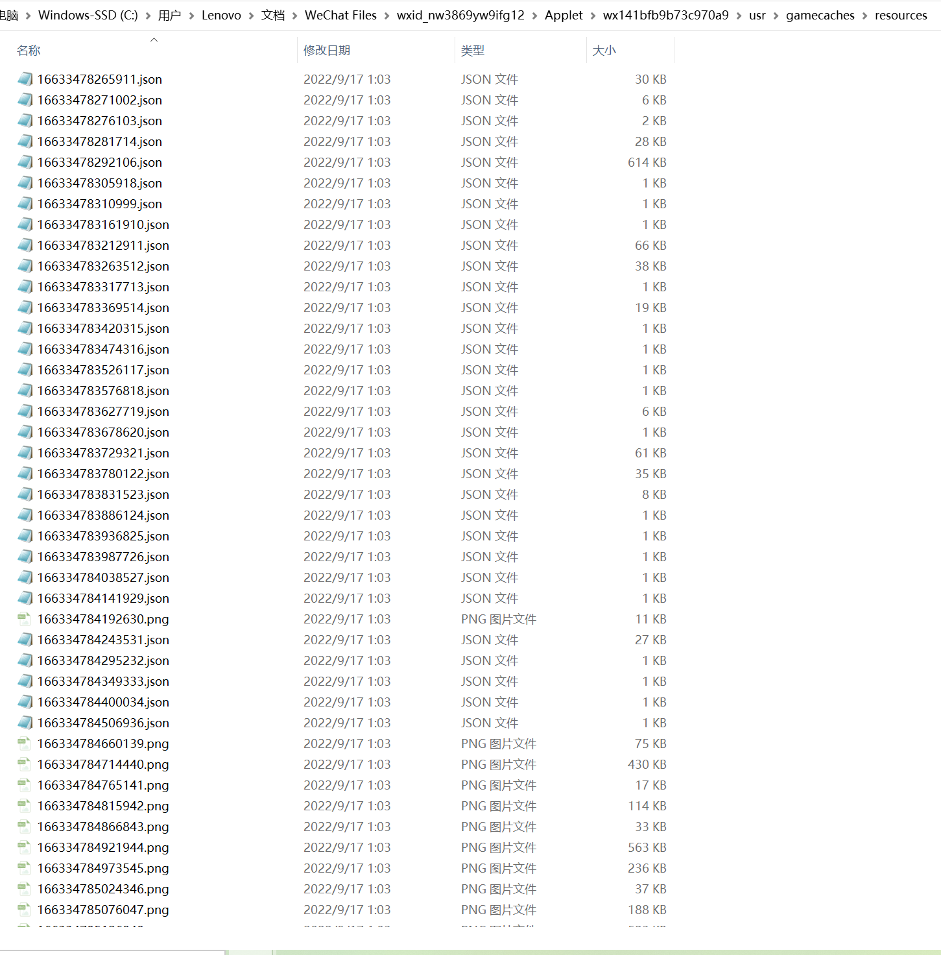Select file 166334784973545.png by its name

coord(103,868)
